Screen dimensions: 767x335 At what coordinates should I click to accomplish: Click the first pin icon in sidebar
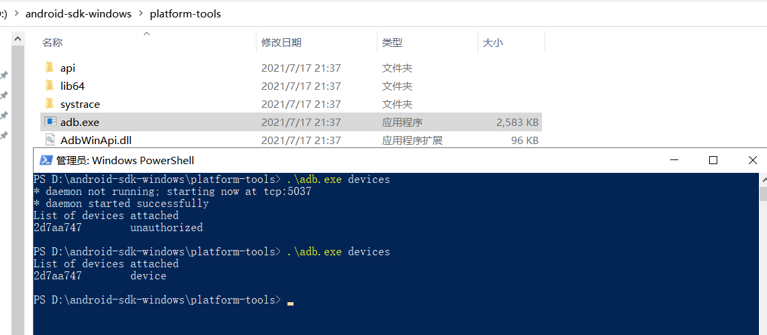pos(4,75)
